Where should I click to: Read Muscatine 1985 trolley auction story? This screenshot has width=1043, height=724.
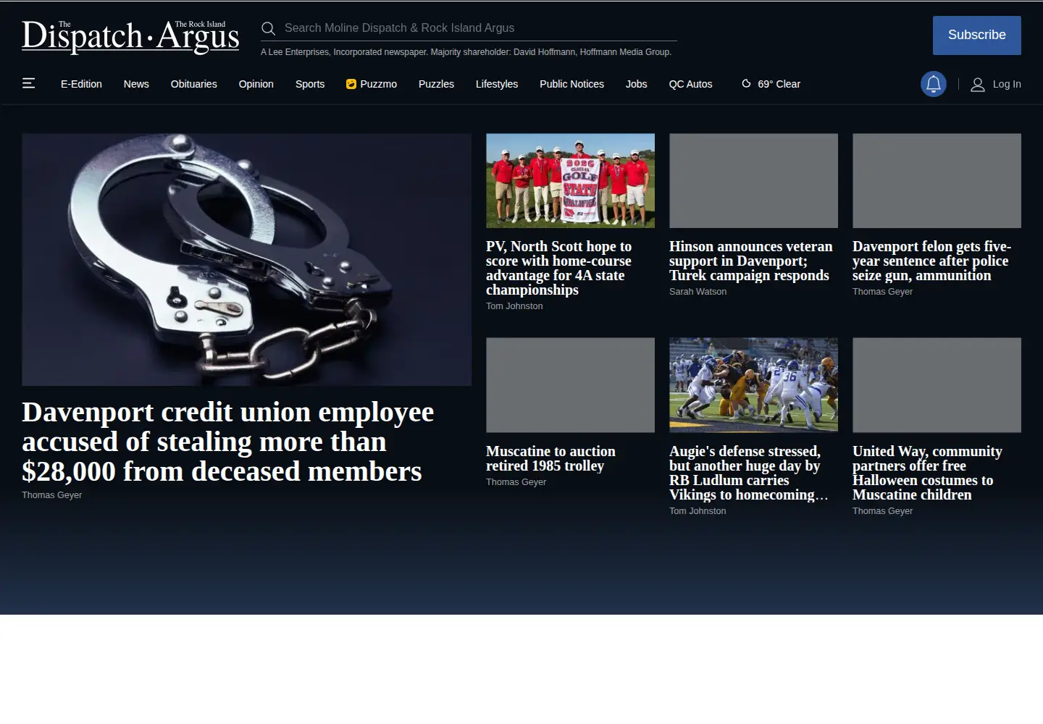550,458
